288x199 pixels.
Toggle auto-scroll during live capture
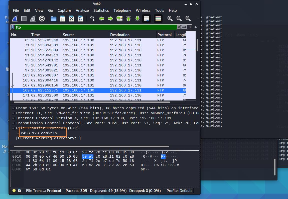point(147,19)
